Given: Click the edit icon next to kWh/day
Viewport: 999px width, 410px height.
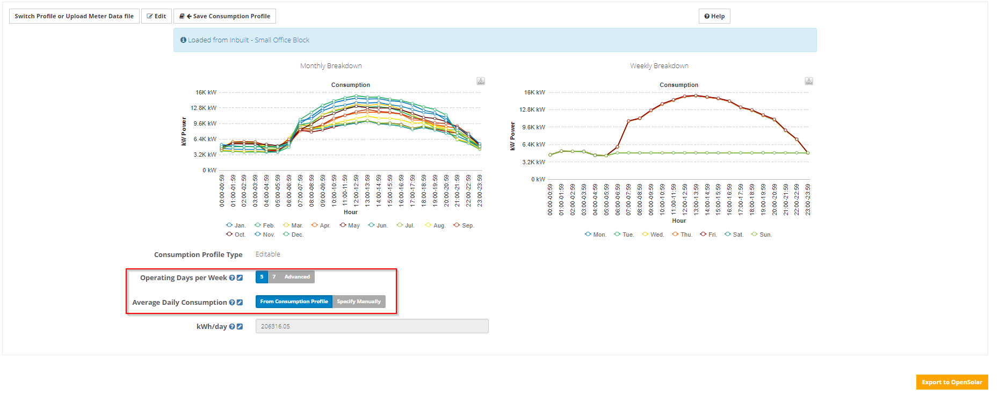Looking at the screenshot, I should [240, 326].
